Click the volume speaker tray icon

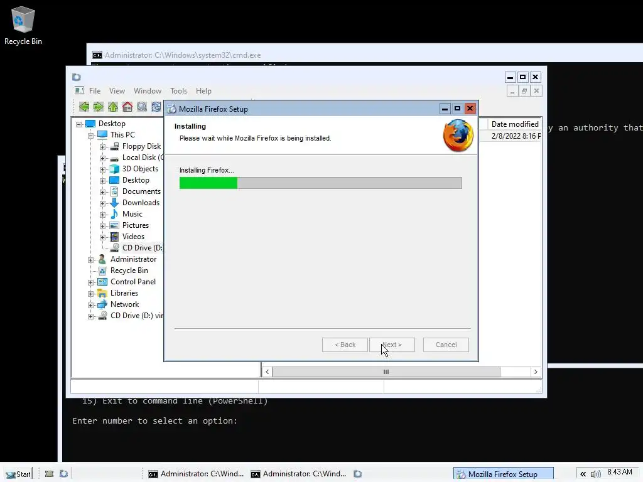pyautogui.click(x=595, y=474)
